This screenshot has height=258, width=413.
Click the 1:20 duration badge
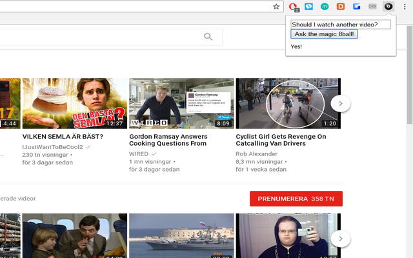click(x=330, y=123)
